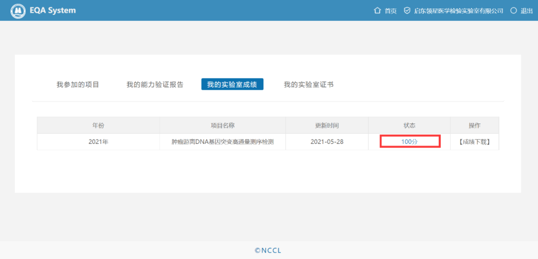
Task: Switch to the 我的实验室证书 tab
Action: 308,85
